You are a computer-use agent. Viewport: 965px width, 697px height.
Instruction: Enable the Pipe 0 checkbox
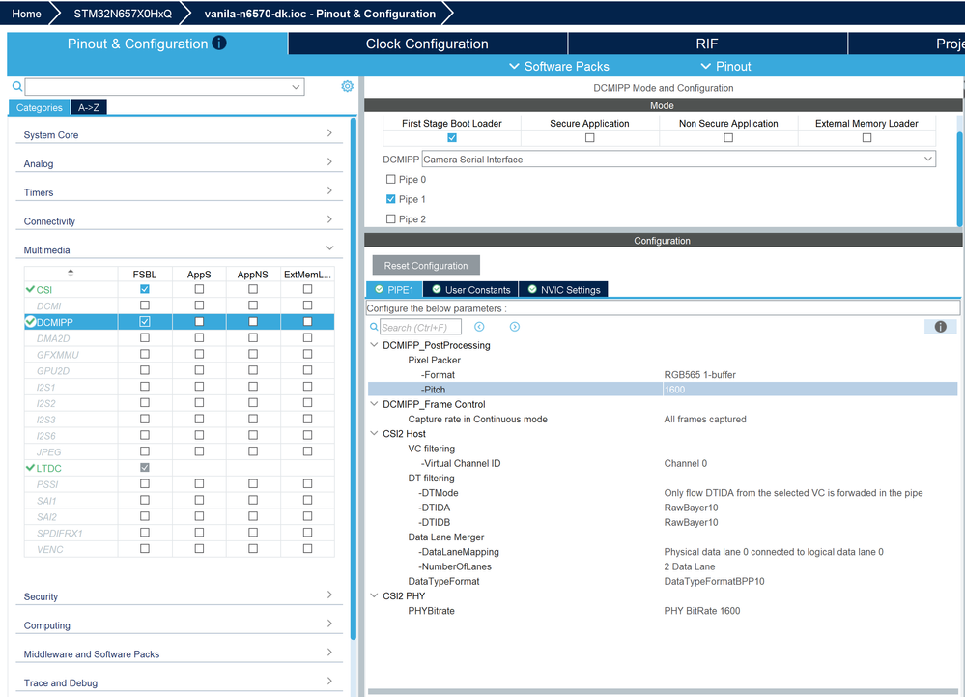[390, 180]
